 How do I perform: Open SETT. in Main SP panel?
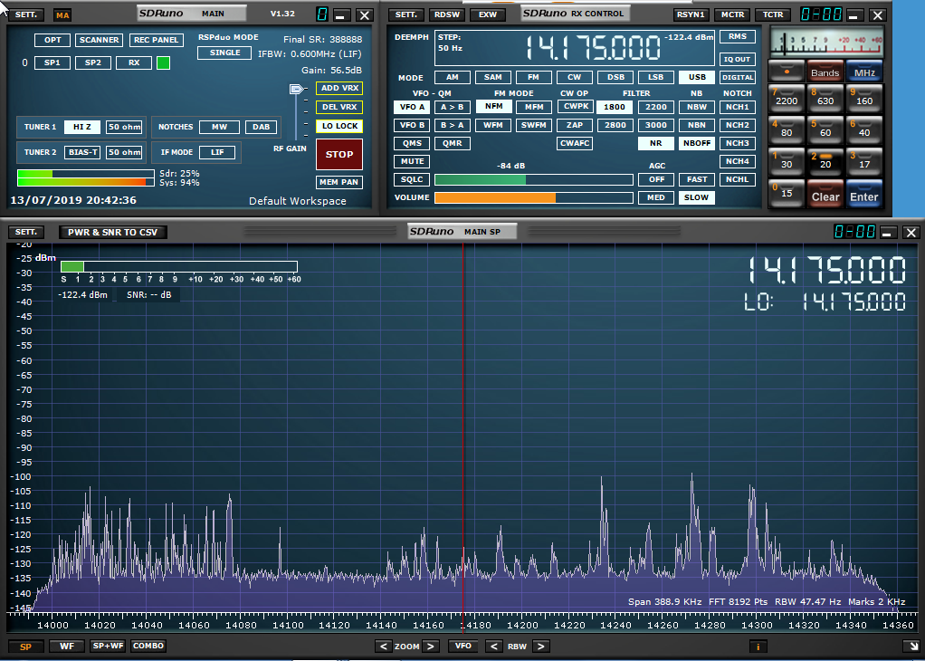click(26, 232)
